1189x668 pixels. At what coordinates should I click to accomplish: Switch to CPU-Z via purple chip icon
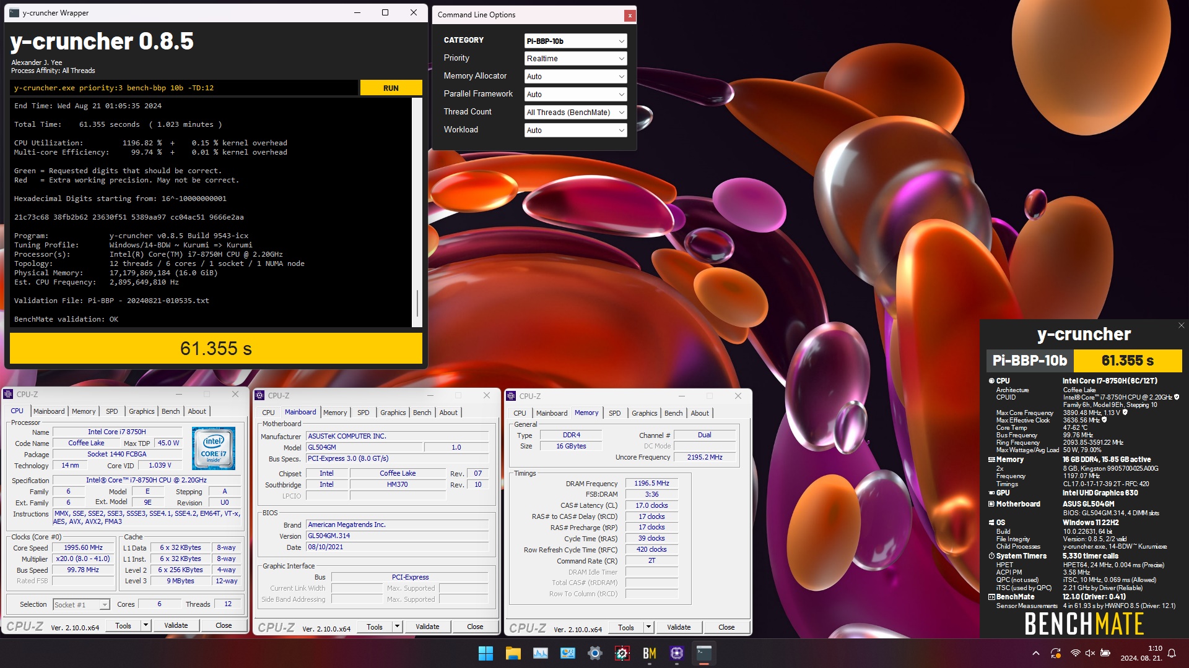click(677, 653)
